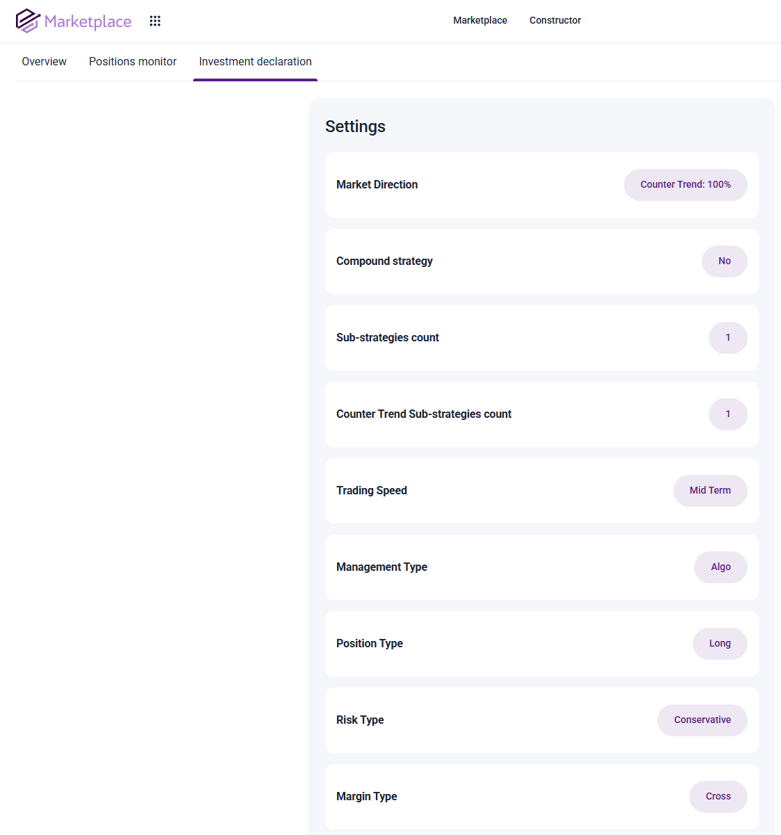Click the Sub-strategies count value badge
Image resolution: width=781 pixels, height=835 pixels.
point(728,338)
